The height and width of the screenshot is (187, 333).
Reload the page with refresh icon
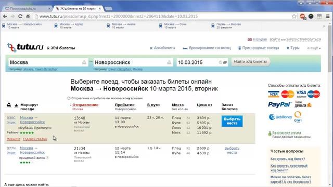point(20,16)
